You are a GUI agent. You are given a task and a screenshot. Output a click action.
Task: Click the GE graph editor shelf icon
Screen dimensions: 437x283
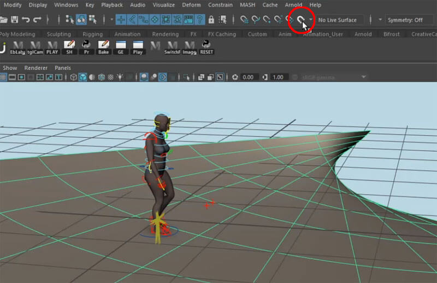(120, 47)
